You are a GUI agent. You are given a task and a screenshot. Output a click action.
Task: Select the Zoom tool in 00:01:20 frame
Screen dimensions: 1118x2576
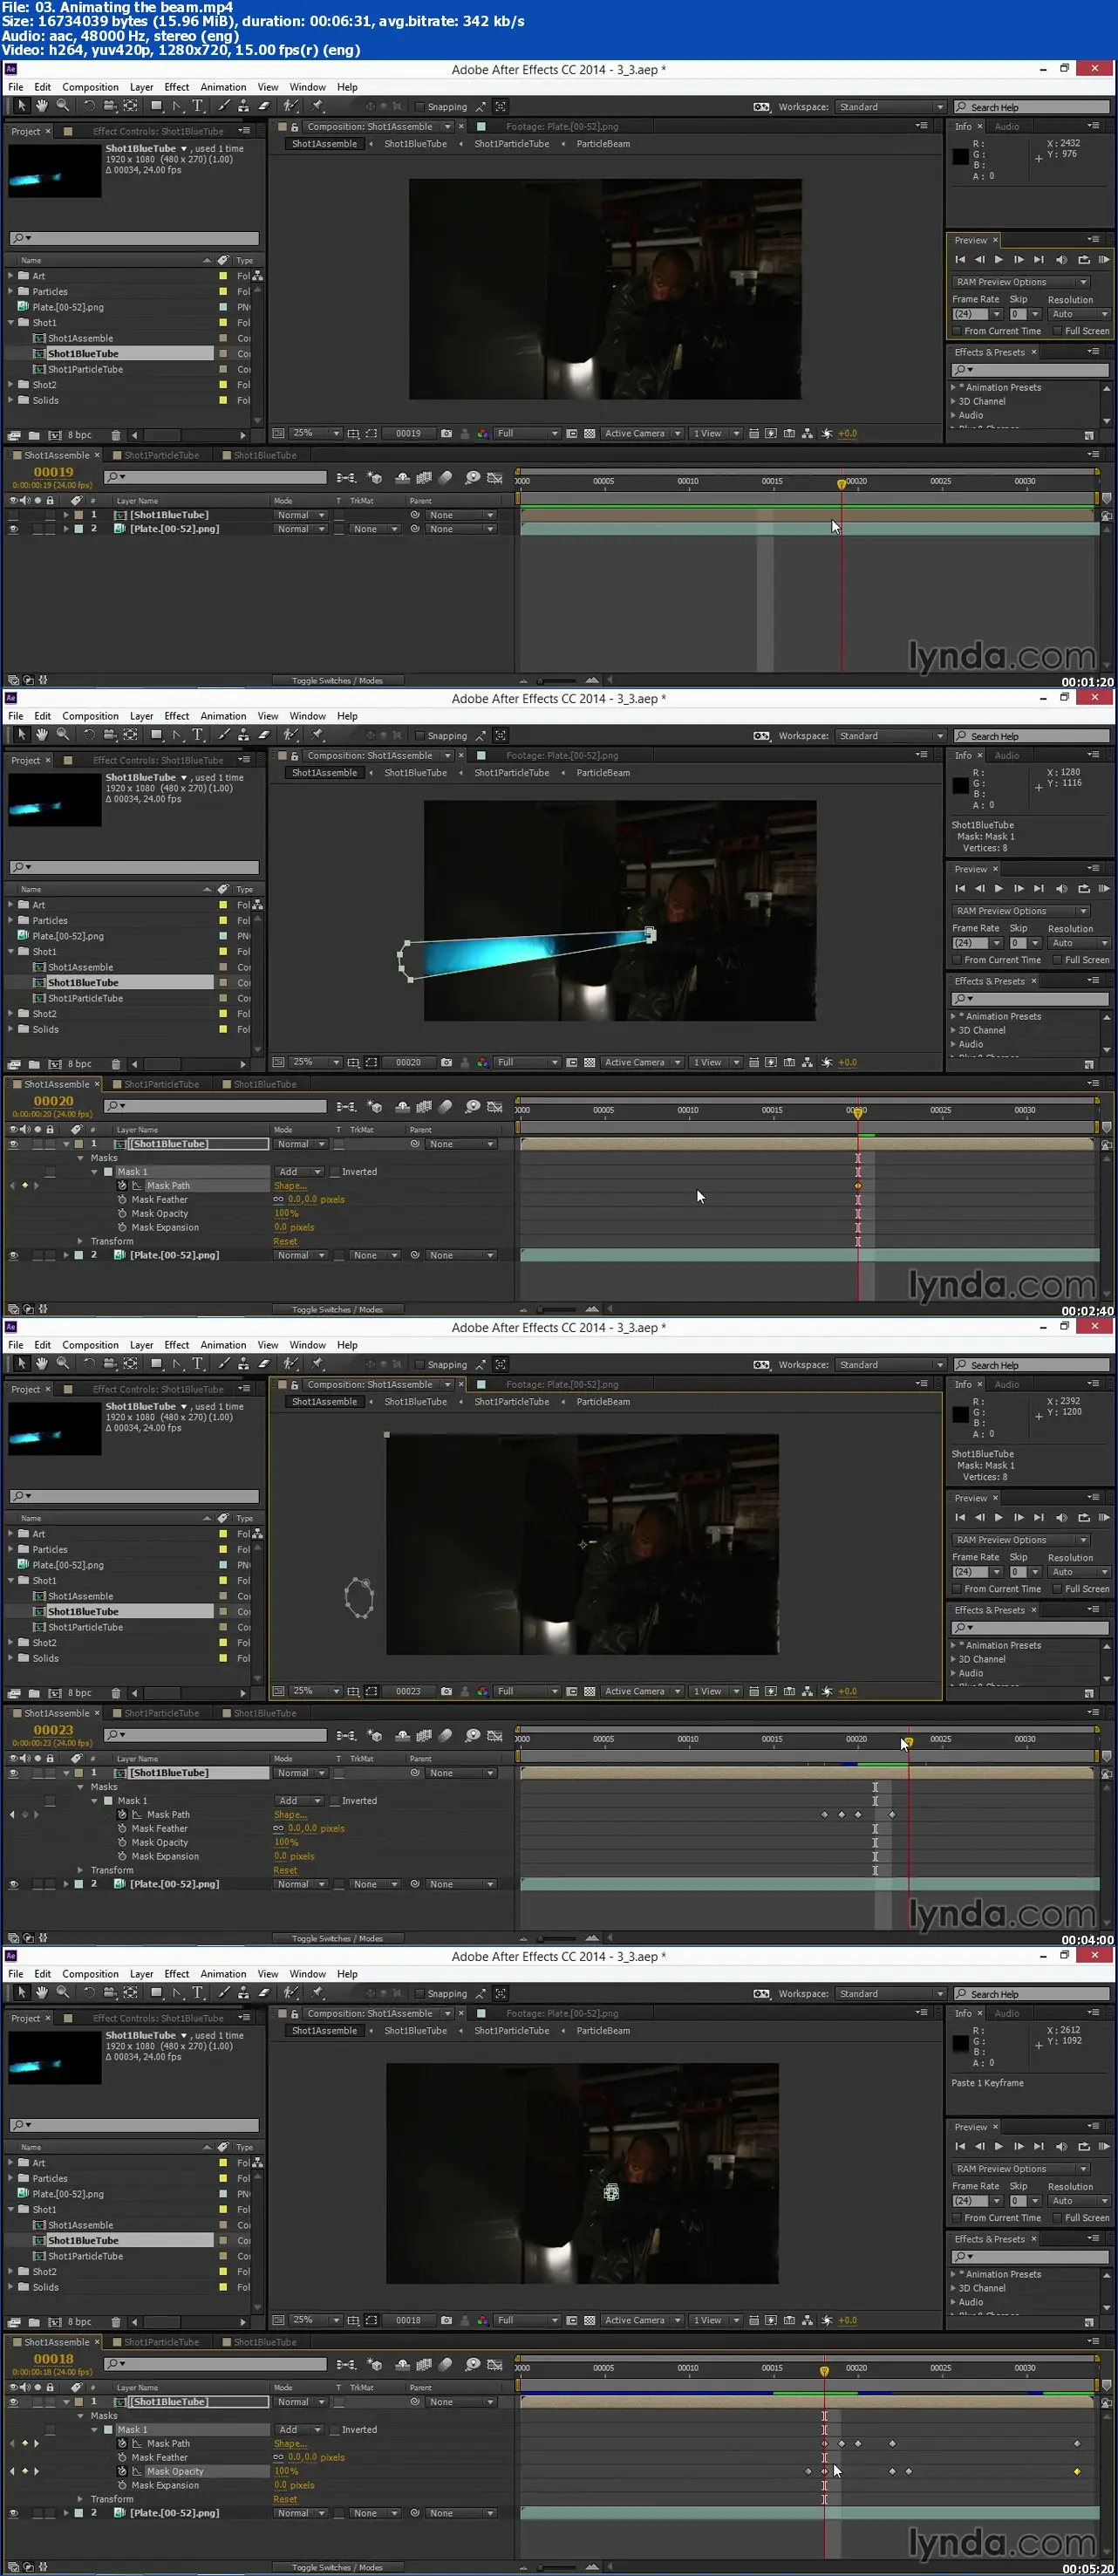pos(63,106)
